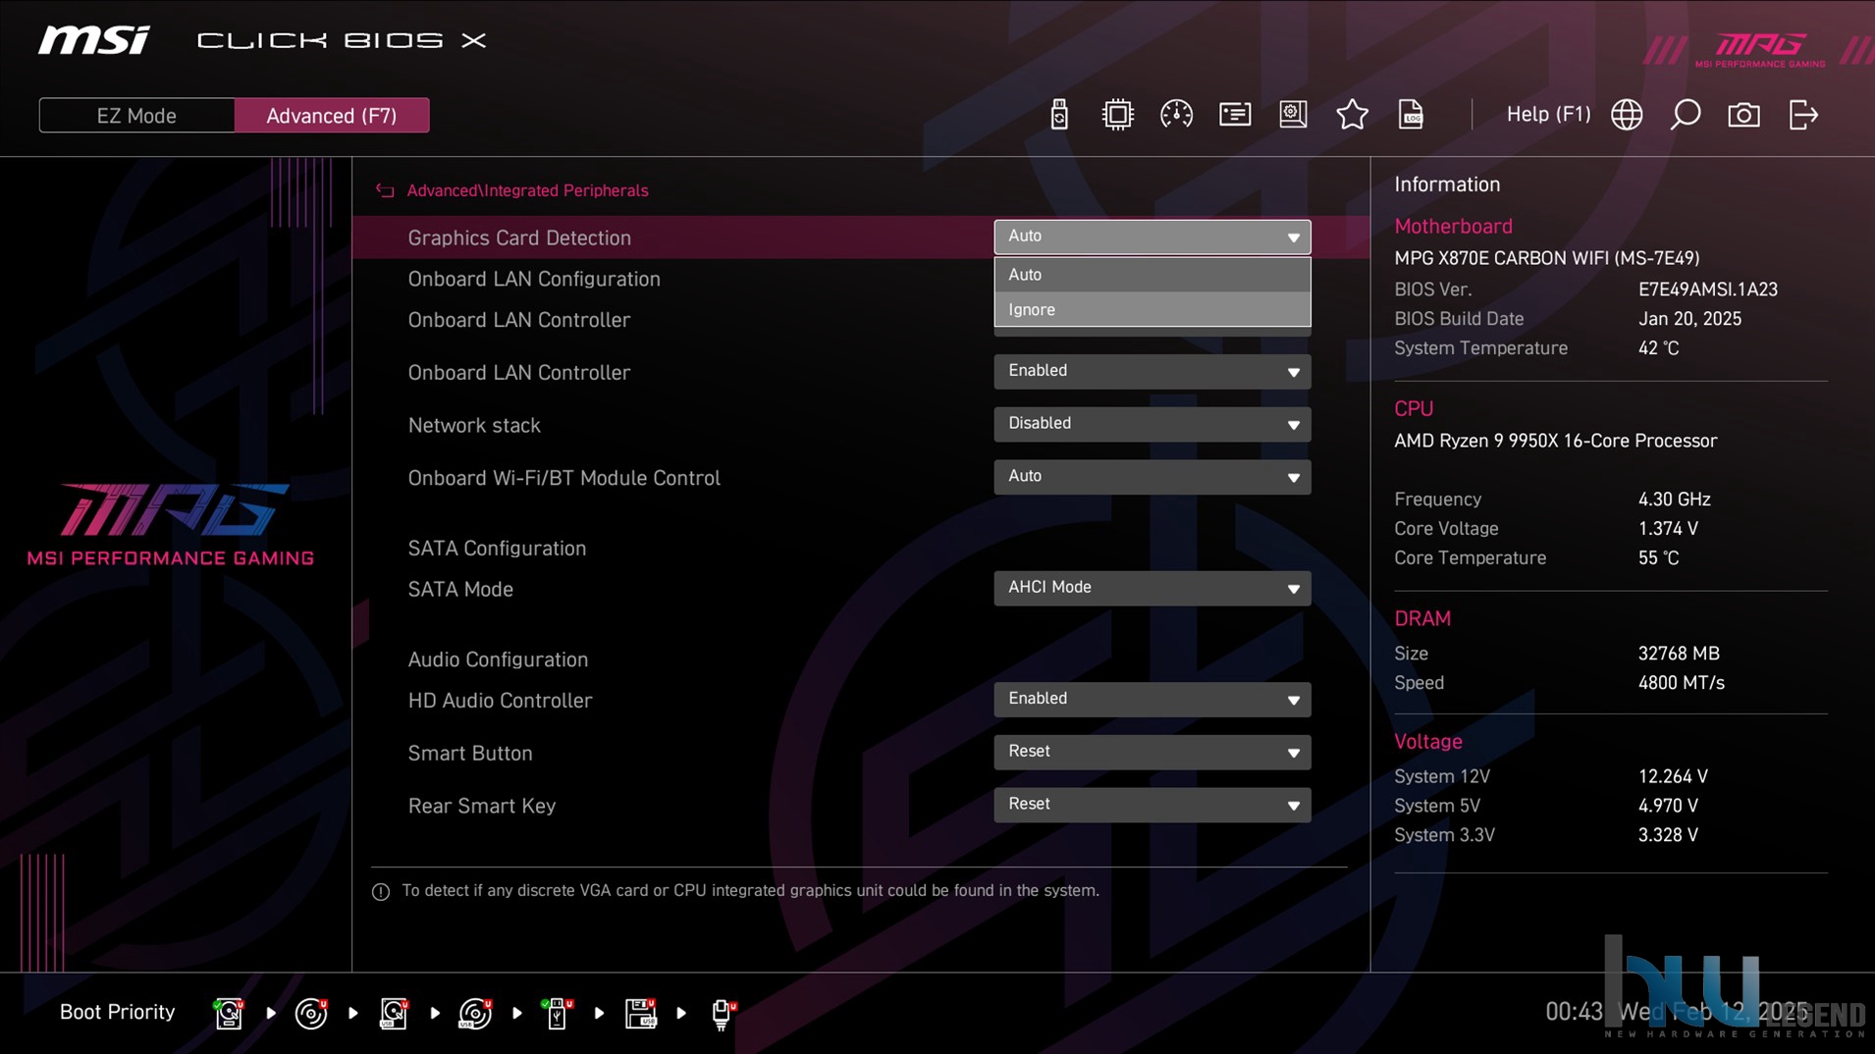Collapse the Graphics Card Detection dropdown

point(1152,237)
